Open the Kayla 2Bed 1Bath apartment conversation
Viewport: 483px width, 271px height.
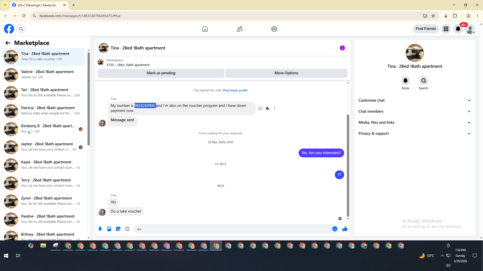pyautogui.click(x=44, y=165)
